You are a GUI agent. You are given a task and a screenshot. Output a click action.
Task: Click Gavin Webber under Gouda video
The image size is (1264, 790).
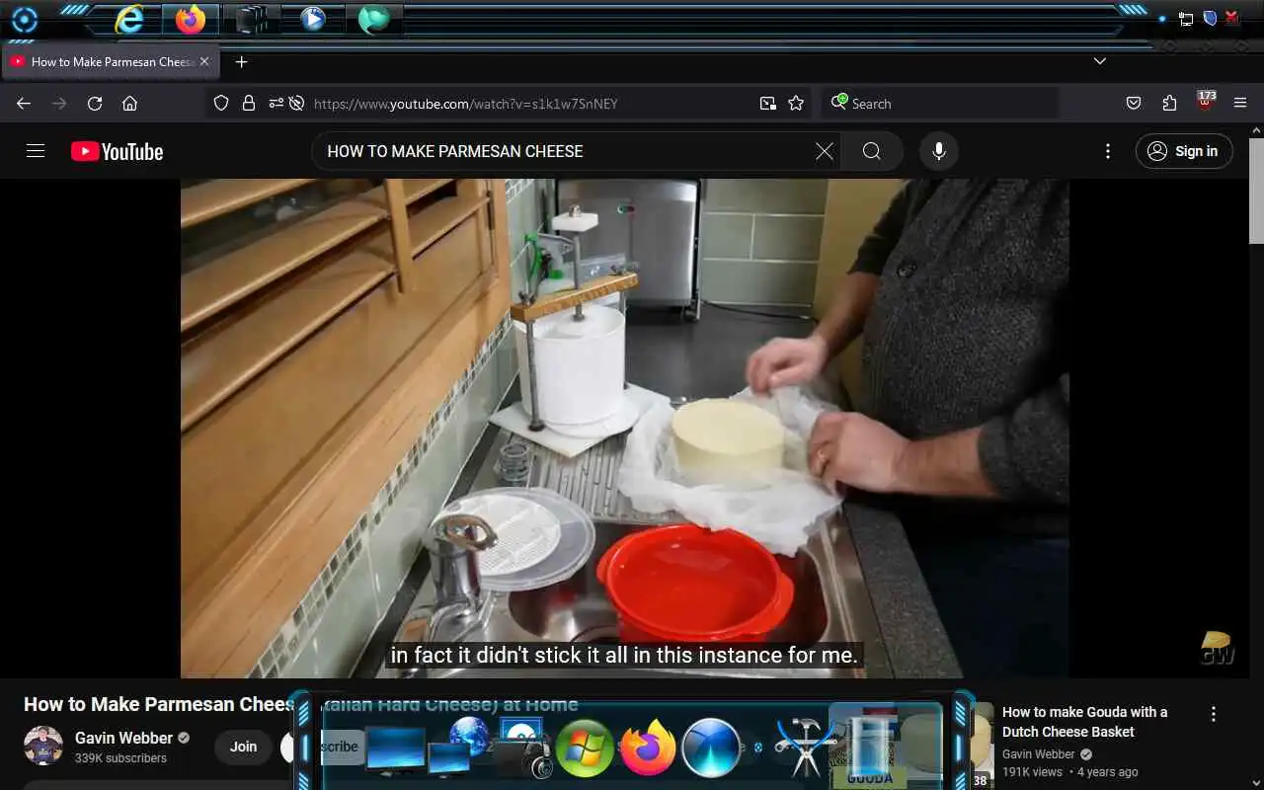click(1039, 754)
